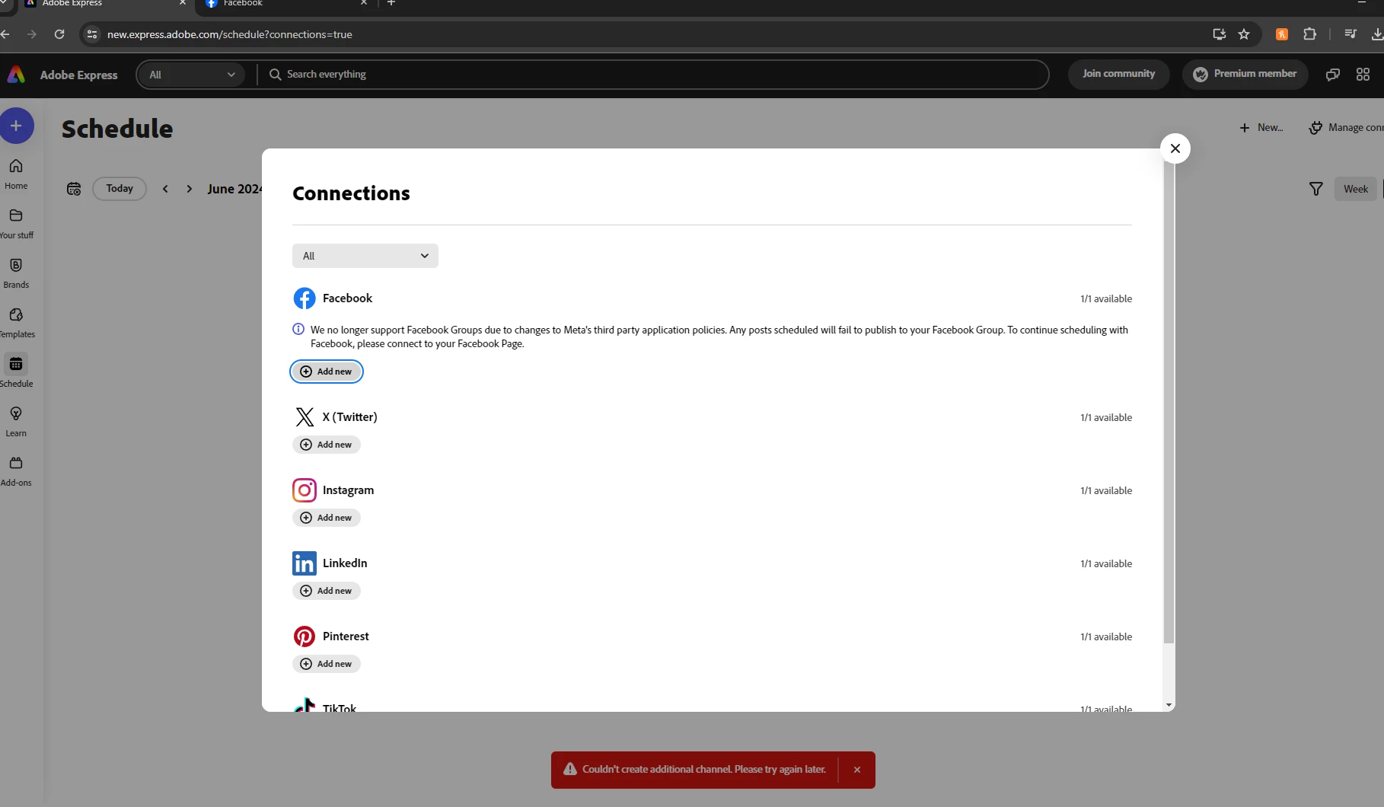Go to previous week with left chevron
Screen dimensions: 1384x807
point(165,189)
